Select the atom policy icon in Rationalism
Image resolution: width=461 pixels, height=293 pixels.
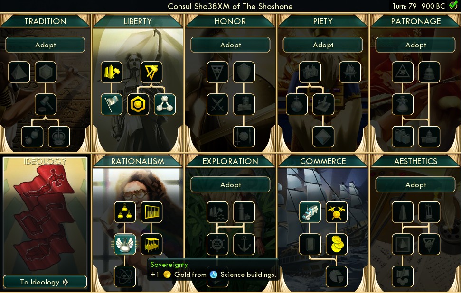click(x=125, y=276)
